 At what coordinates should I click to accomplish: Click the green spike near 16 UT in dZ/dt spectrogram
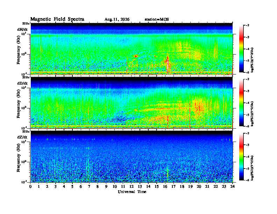click(168, 174)
